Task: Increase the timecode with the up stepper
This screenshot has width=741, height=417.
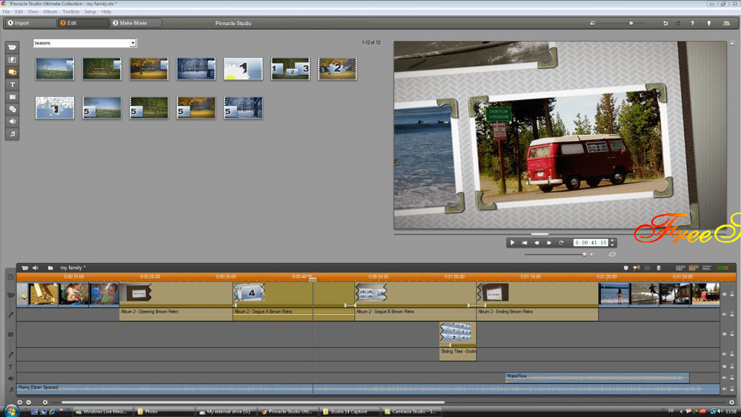Action: 613,241
